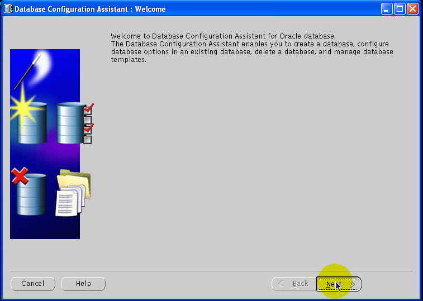Minimize the Database Configuration Assistant window
This screenshot has width=423, height=301.
(386, 9)
